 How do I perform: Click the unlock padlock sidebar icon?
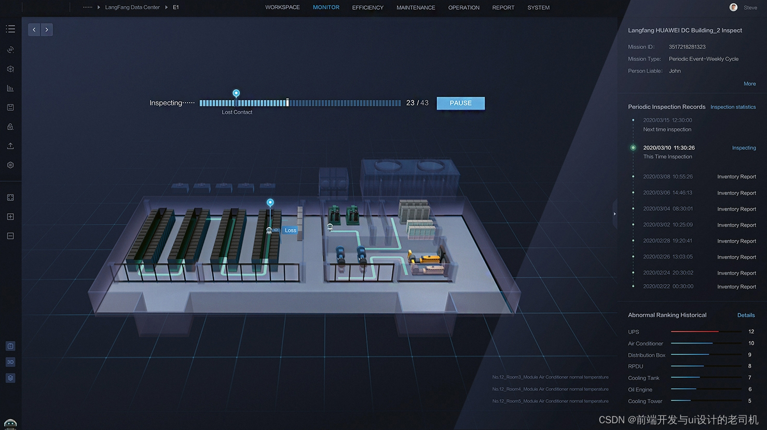pyautogui.click(x=10, y=127)
